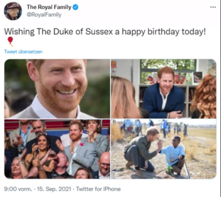Image resolution: width=221 pixels, height=197 pixels.
Task: Open the cheering stadium crowd photo
Action: click(x=57, y=149)
